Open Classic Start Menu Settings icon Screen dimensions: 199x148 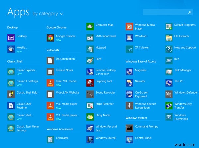click(11, 128)
